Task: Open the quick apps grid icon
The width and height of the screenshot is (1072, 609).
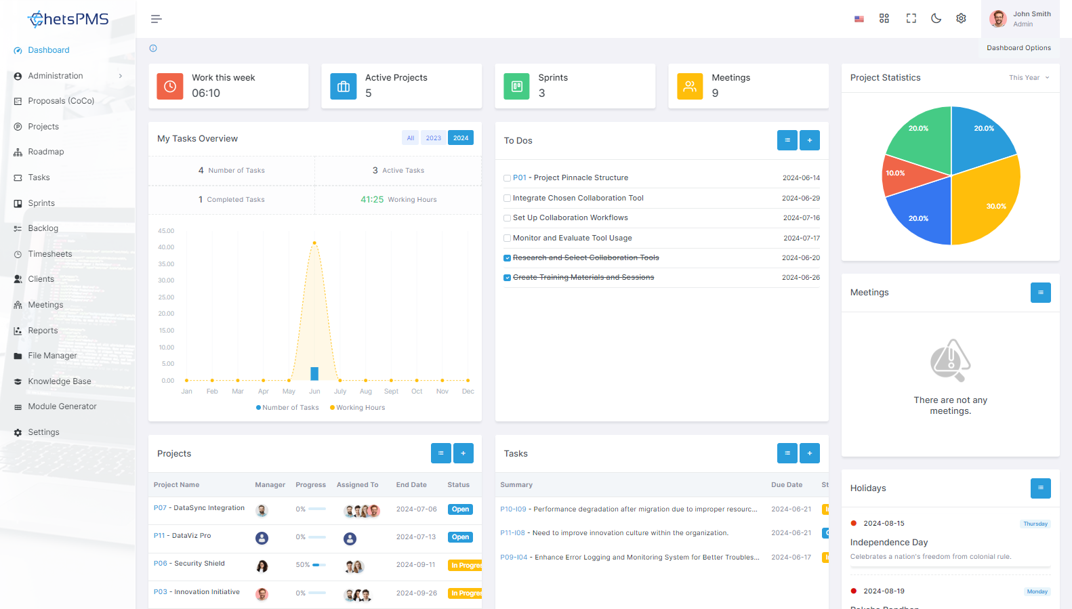Action: click(x=884, y=18)
